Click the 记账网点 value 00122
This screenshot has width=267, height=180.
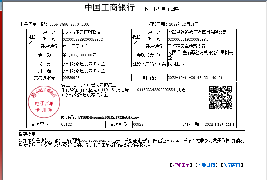tap(67, 124)
